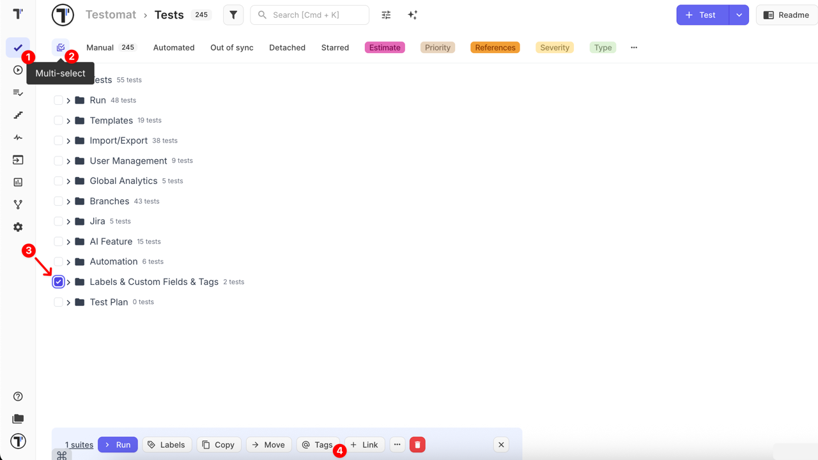The width and height of the screenshot is (818, 460).
Task: Uncheck the Labels & Custom Fields & Tags checkbox
Action: point(59,282)
